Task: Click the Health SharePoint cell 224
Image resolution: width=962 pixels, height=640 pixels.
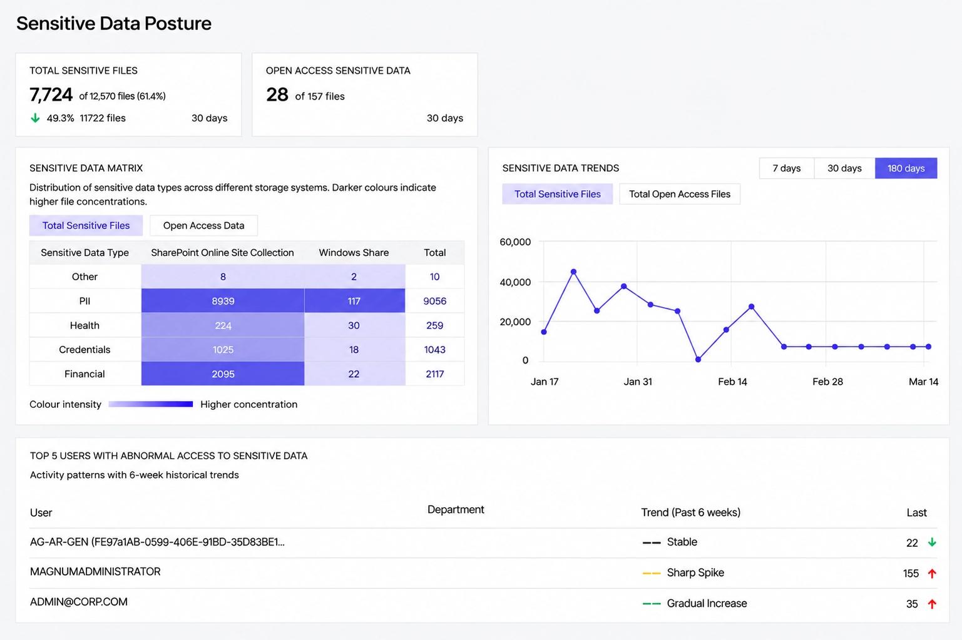Action: (223, 325)
